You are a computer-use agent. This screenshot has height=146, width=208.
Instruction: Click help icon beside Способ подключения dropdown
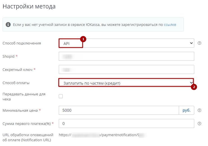(x=200, y=43)
